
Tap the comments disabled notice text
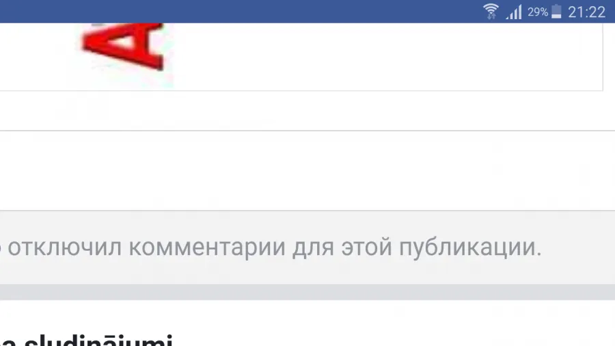[x=271, y=248]
